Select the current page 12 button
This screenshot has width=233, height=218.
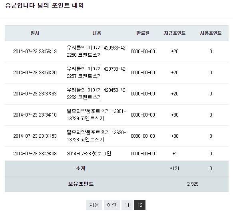(x=140, y=205)
